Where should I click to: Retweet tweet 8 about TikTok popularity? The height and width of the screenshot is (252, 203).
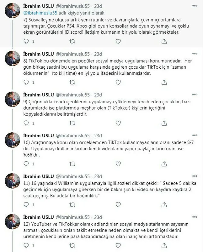coord(72,82)
